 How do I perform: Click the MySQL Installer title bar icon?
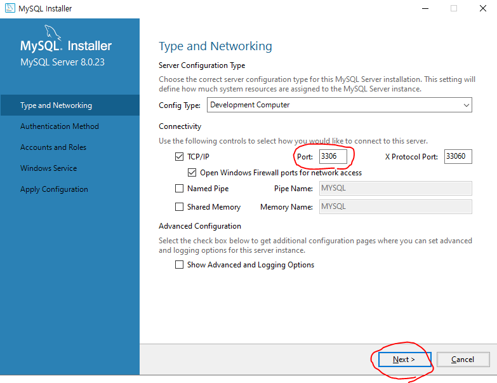10,8
